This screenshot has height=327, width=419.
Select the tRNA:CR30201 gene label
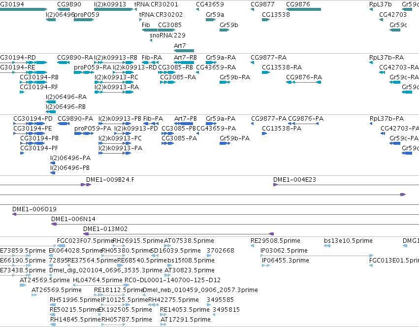coord(156,4)
